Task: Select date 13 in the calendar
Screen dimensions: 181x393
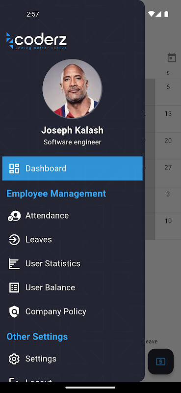Action: pos(168,114)
